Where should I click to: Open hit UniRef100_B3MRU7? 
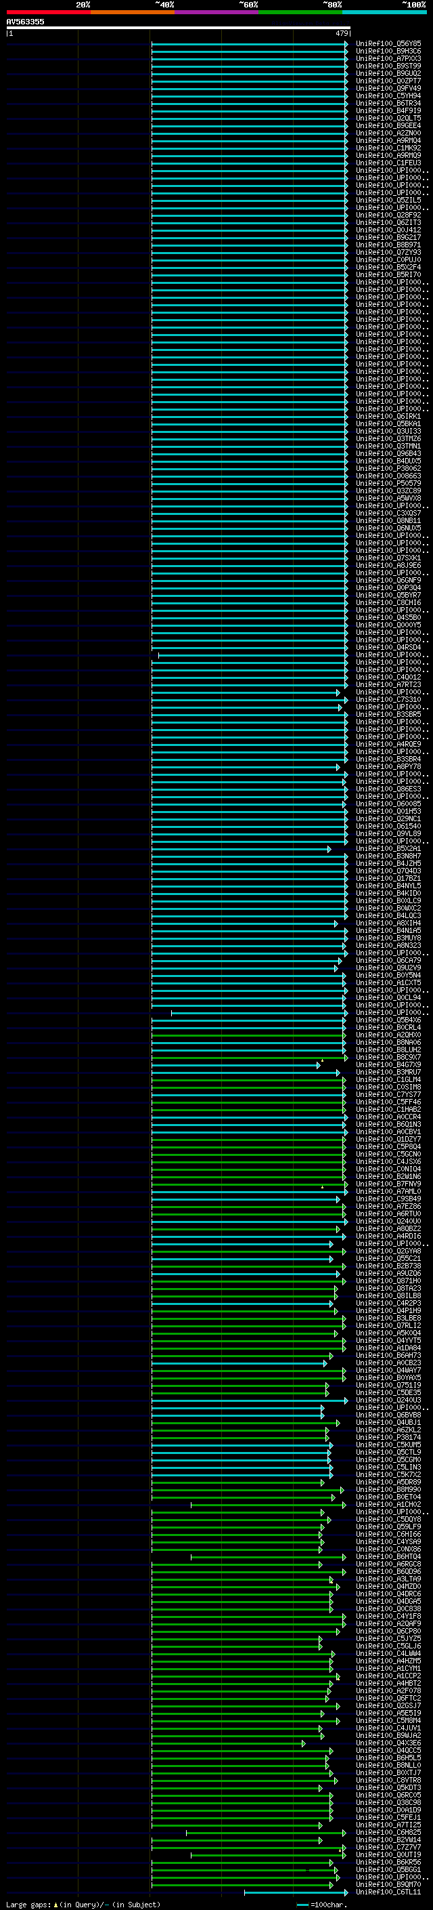click(x=388, y=1072)
